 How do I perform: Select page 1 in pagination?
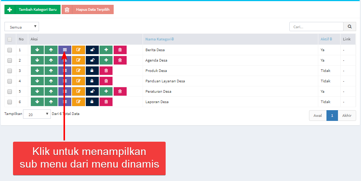pyautogui.click(x=332, y=115)
